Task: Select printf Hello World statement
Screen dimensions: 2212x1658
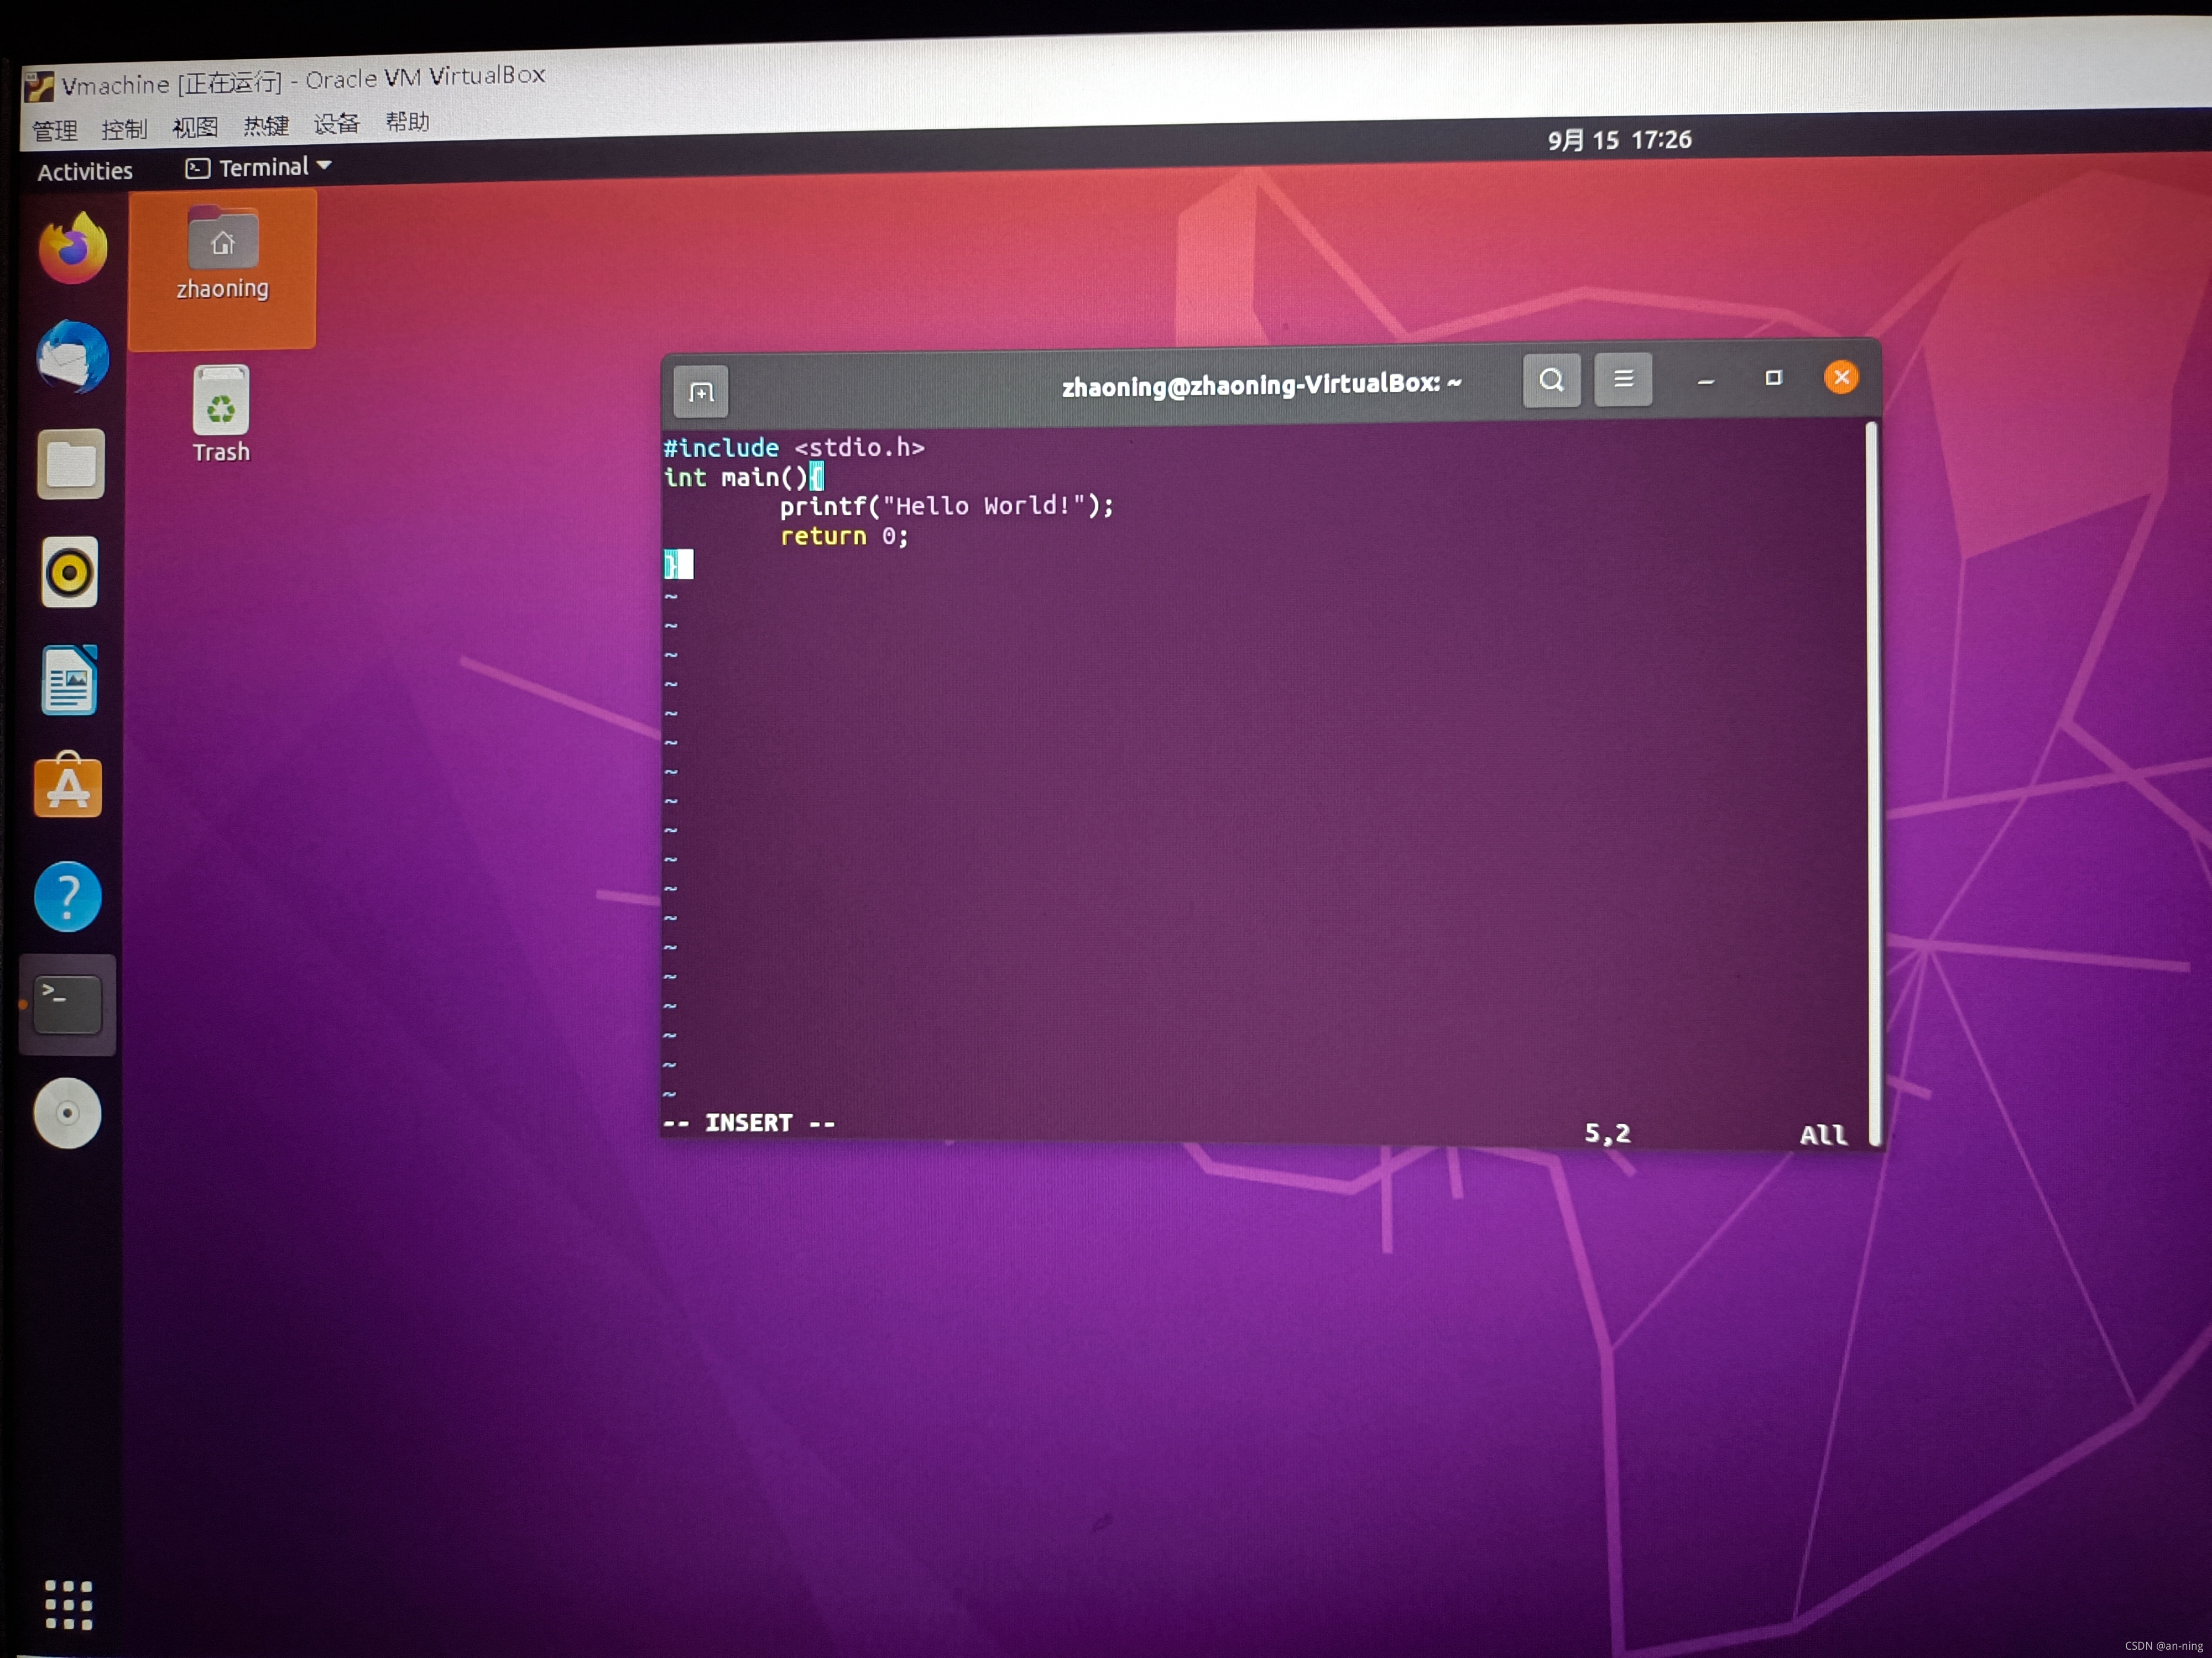Action: 942,505
